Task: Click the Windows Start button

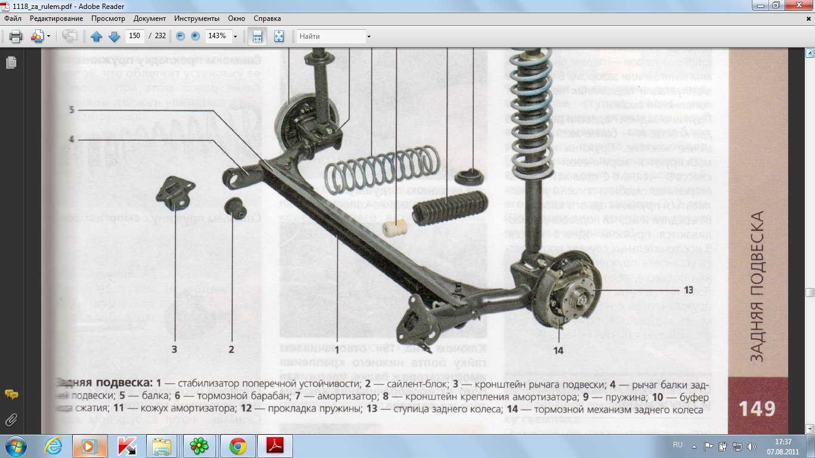Action: pos(16,446)
